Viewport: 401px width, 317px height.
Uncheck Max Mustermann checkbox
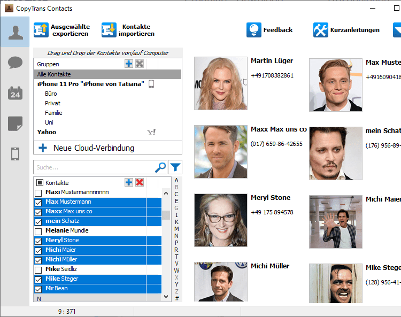[x=38, y=203]
